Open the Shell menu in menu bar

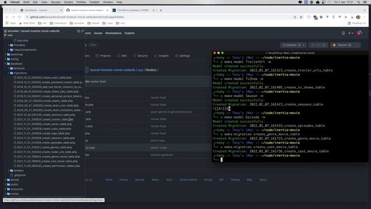26,2
